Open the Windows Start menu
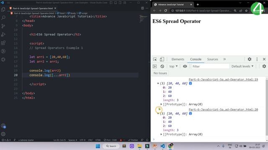Image resolution: width=268 pixels, height=150 pixels. (98, 146)
